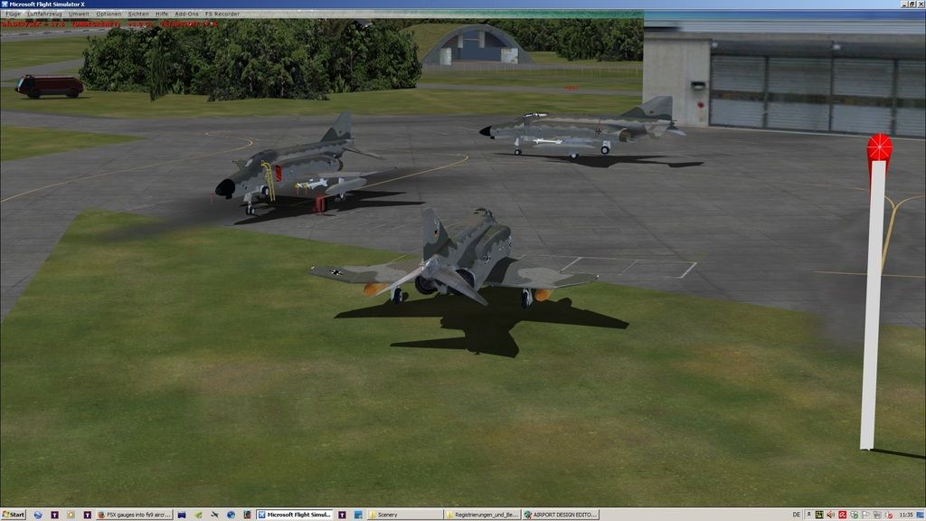Click the Umwelt menu item

(x=79, y=14)
